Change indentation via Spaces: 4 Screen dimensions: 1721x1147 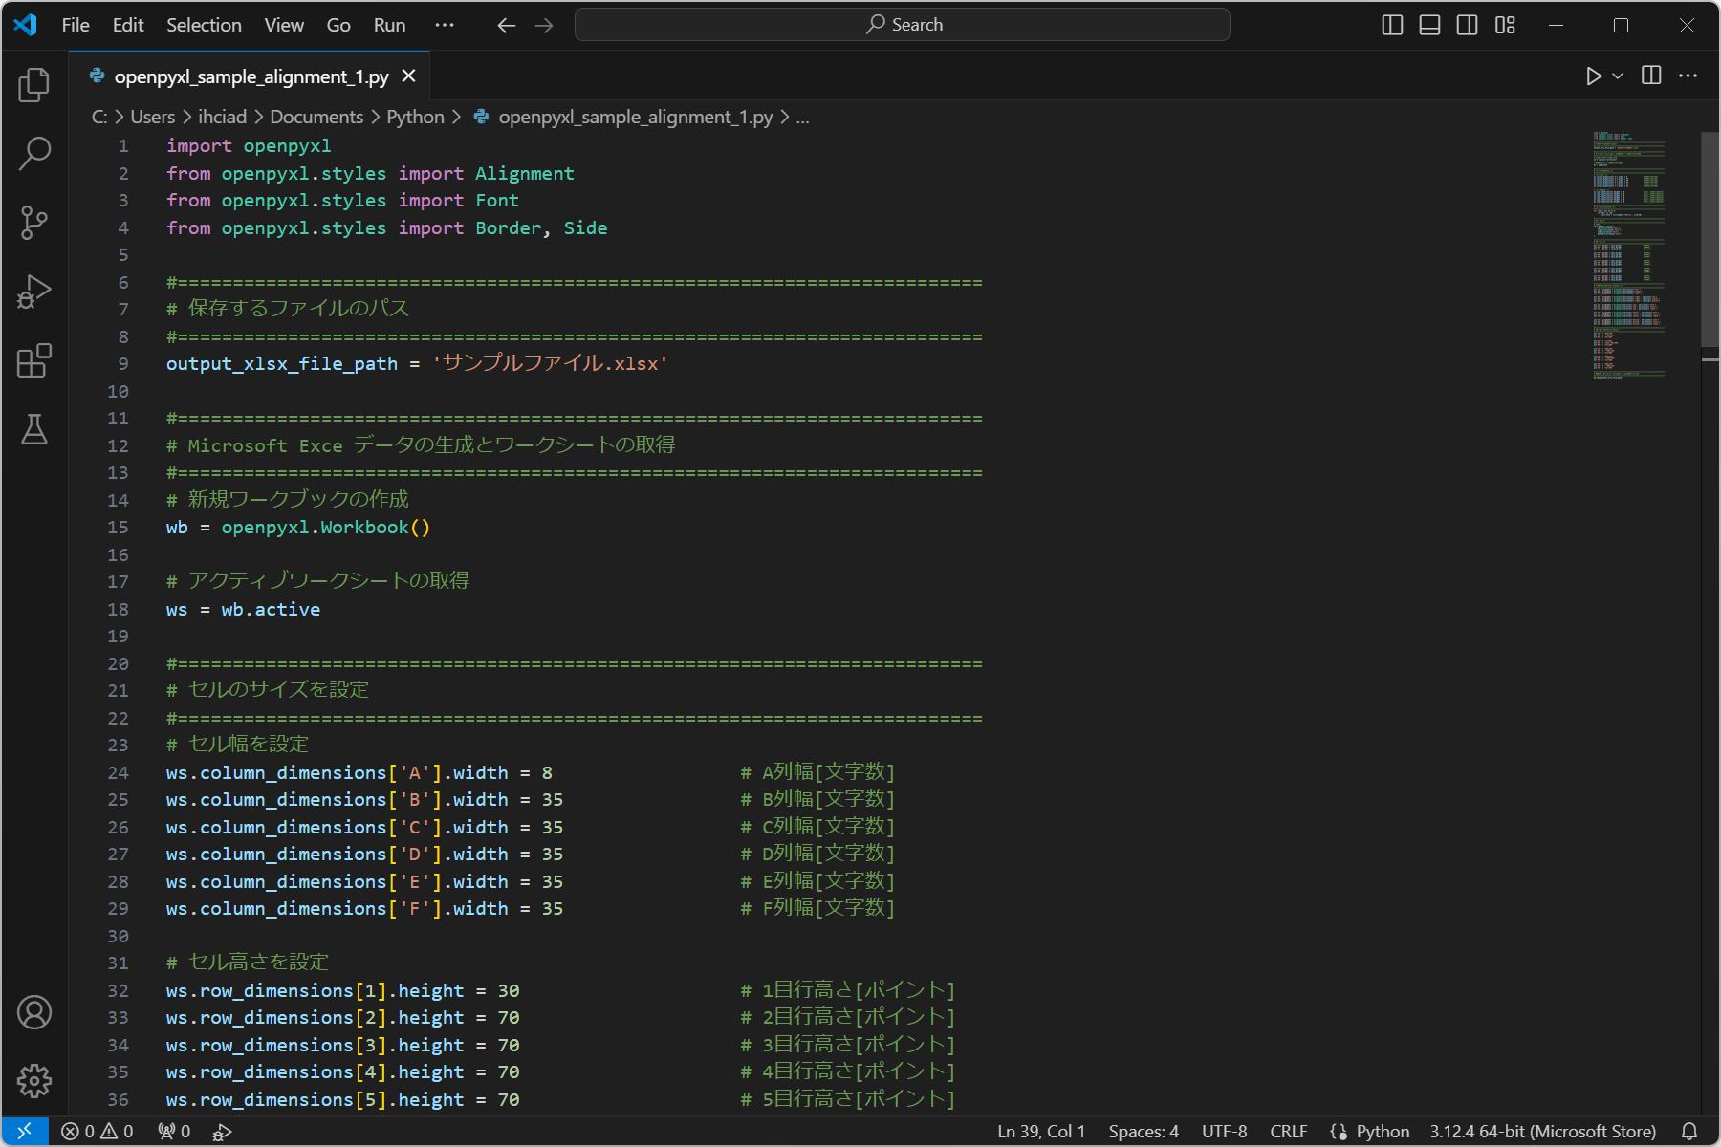click(1144, 1132)
